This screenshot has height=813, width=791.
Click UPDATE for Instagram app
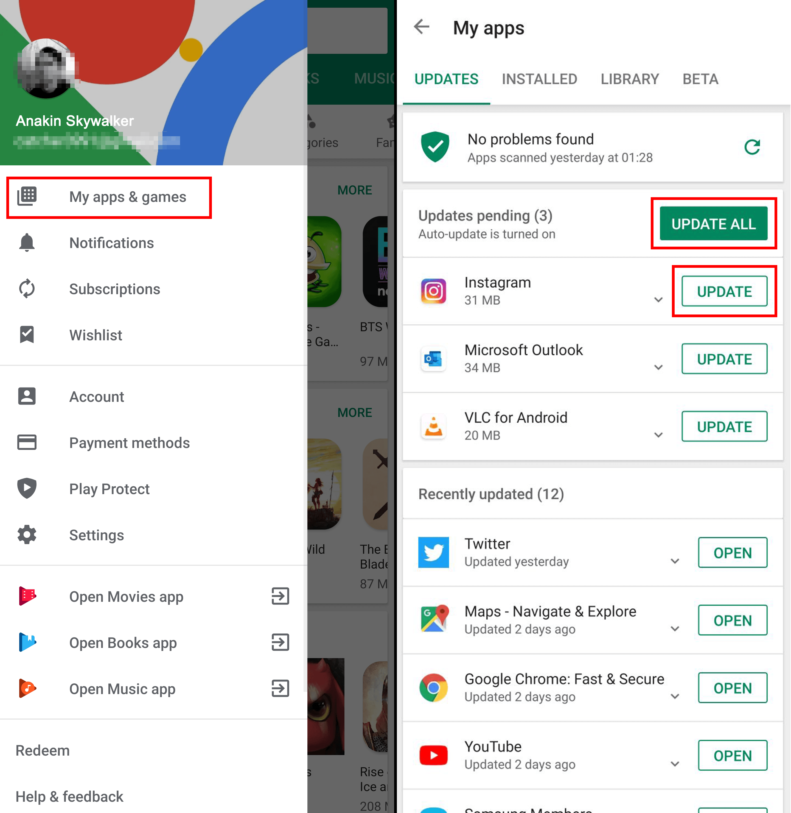724,291
